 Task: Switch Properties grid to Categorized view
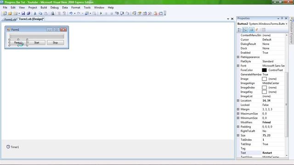point(239,30)
